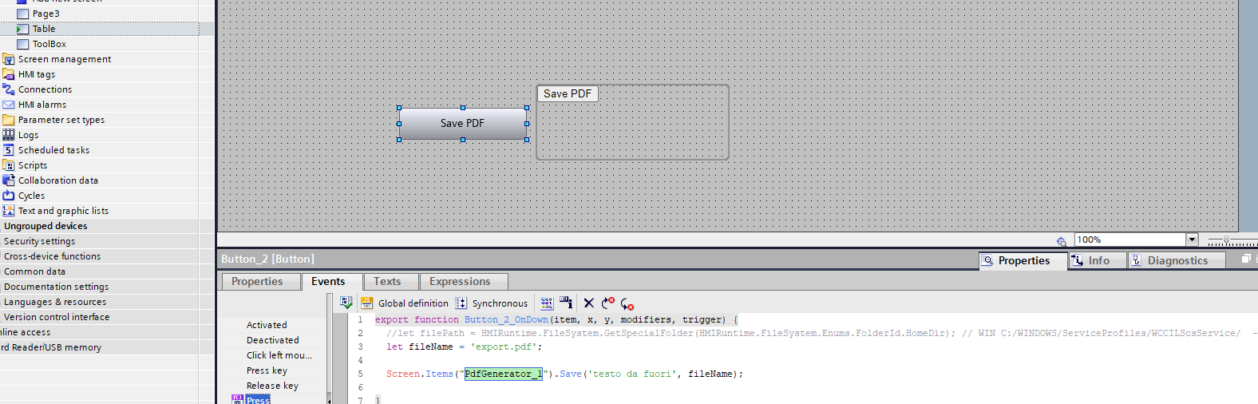Expand the Ungrouped devices section
1258x404 pixels.
pyautogui.click(x=45, y=226)
